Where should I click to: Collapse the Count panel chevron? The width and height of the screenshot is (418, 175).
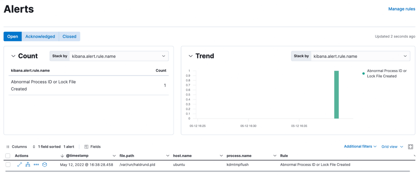coord(13,56)
